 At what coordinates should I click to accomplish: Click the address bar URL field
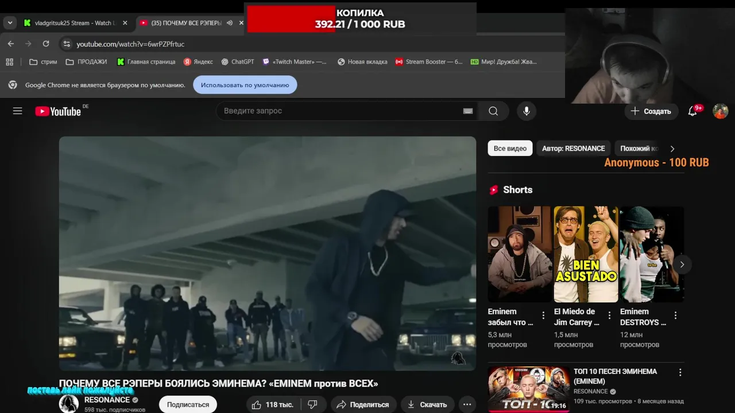point(310,44)
